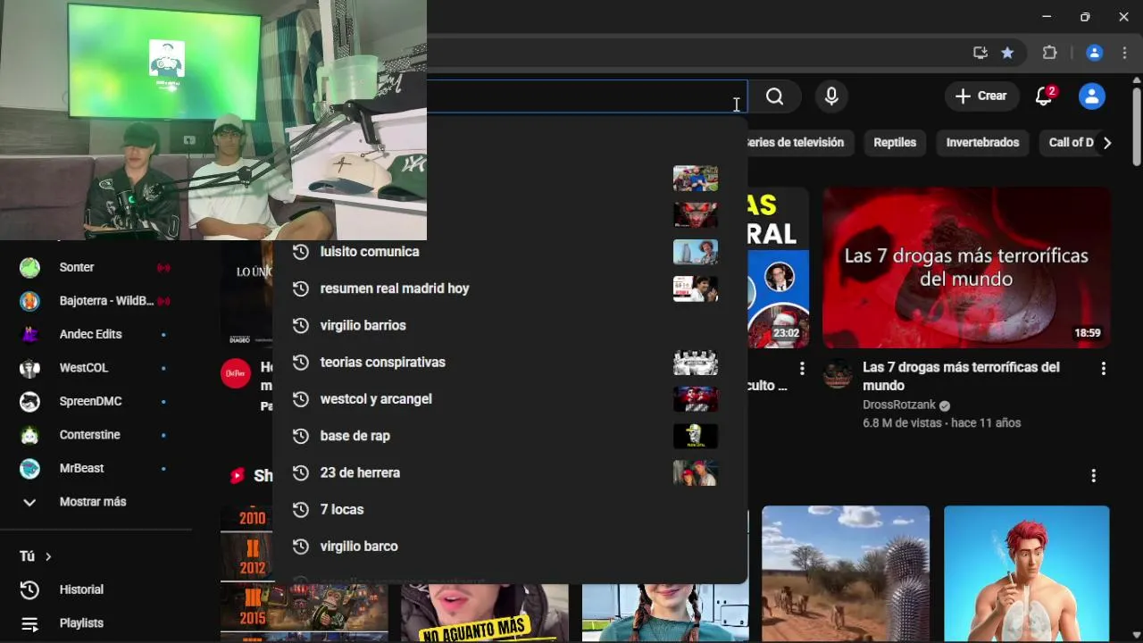Open MrBeast subscription channel
This screenshot has width=1143, height=643.
click(x=96, y=468)
